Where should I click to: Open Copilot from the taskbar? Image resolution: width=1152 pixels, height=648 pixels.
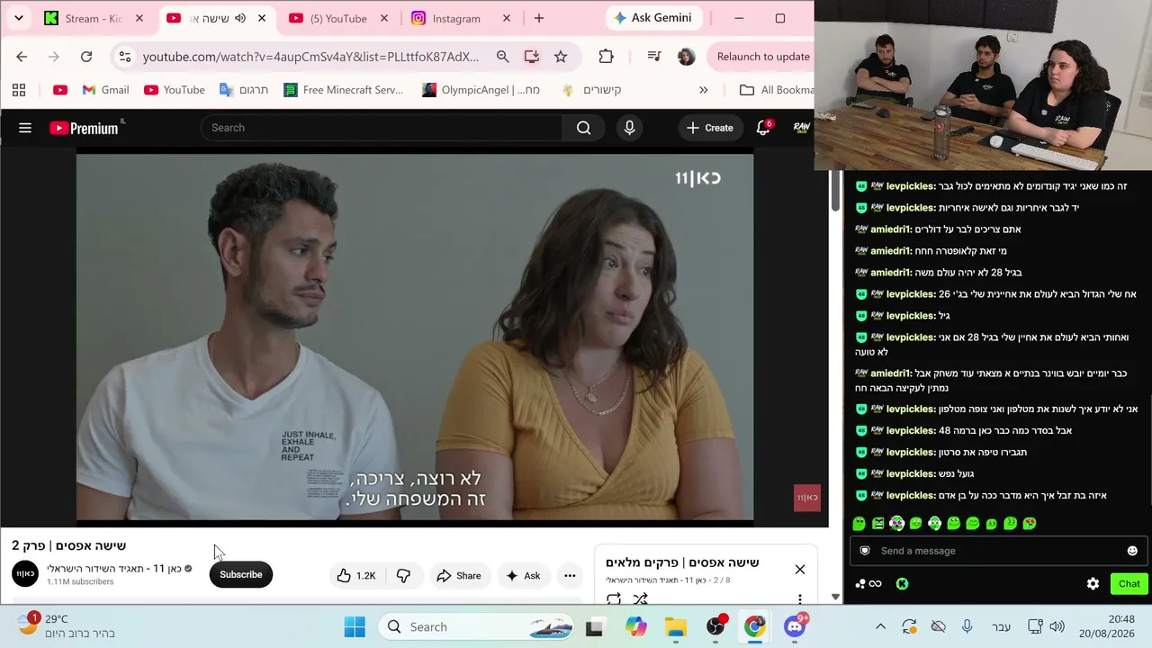click(636, 626)
